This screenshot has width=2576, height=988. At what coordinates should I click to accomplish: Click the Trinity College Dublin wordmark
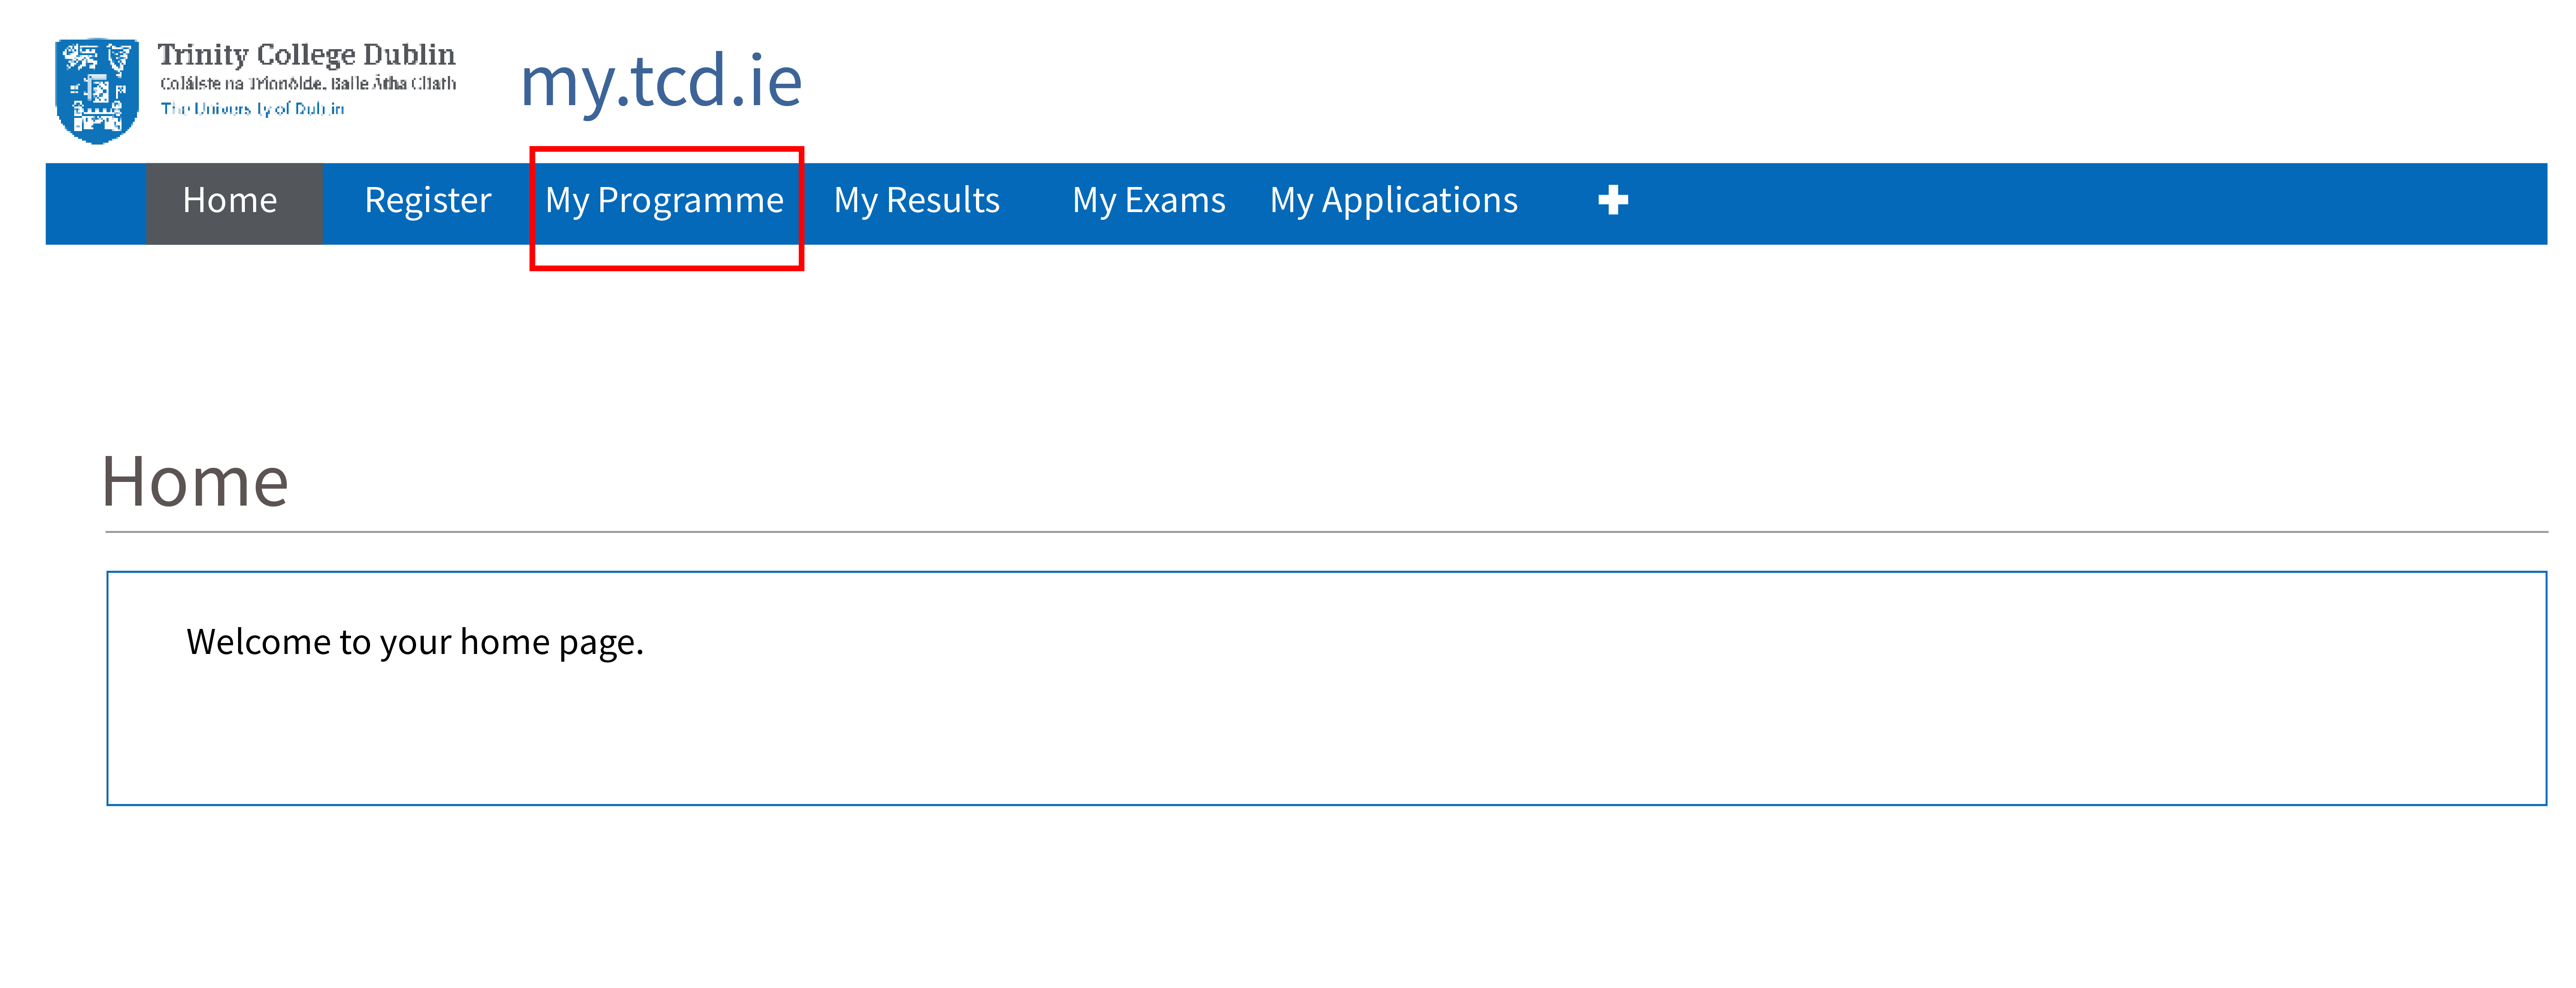306,54
